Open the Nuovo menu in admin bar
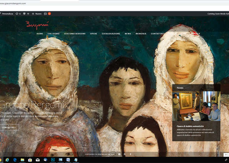Image resolution: width=229 pixels, height=163 pixels. pyautogui.click(x=39, y=14)
